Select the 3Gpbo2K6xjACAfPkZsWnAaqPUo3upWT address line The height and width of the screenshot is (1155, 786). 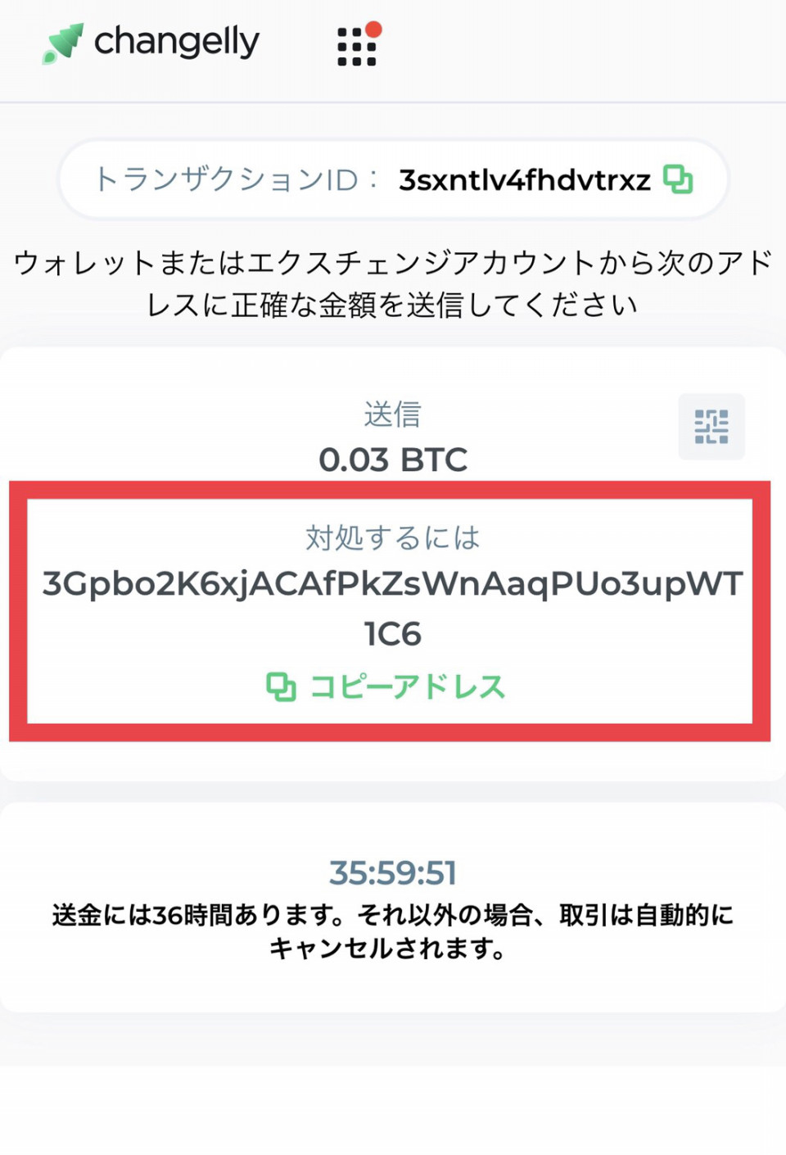[393, 584]
